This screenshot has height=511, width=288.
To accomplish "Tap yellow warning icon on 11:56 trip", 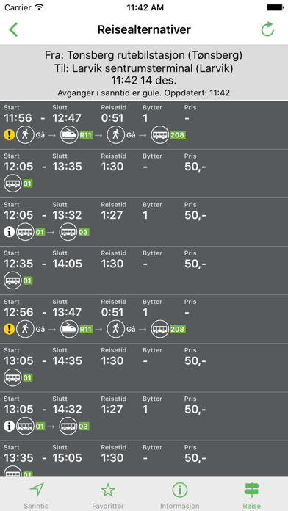I will click(9, 134).
